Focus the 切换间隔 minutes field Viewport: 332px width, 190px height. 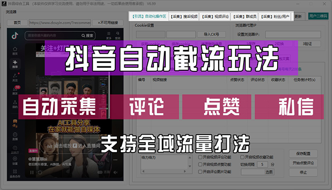(x=263, y=165)
